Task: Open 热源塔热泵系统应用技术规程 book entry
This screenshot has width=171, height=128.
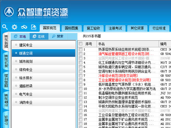Action: tap(126, 49)
